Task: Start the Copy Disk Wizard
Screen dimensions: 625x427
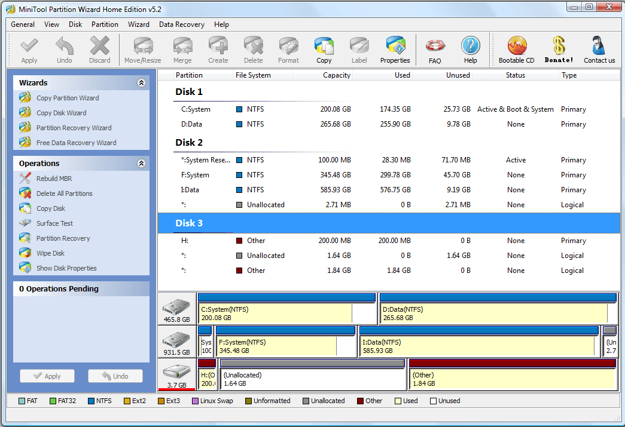Action: click(x=61, y=113)
